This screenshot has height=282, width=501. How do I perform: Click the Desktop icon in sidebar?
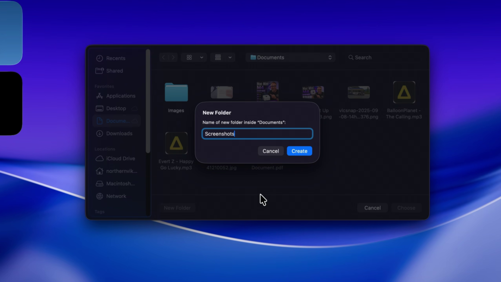[100, 108]
